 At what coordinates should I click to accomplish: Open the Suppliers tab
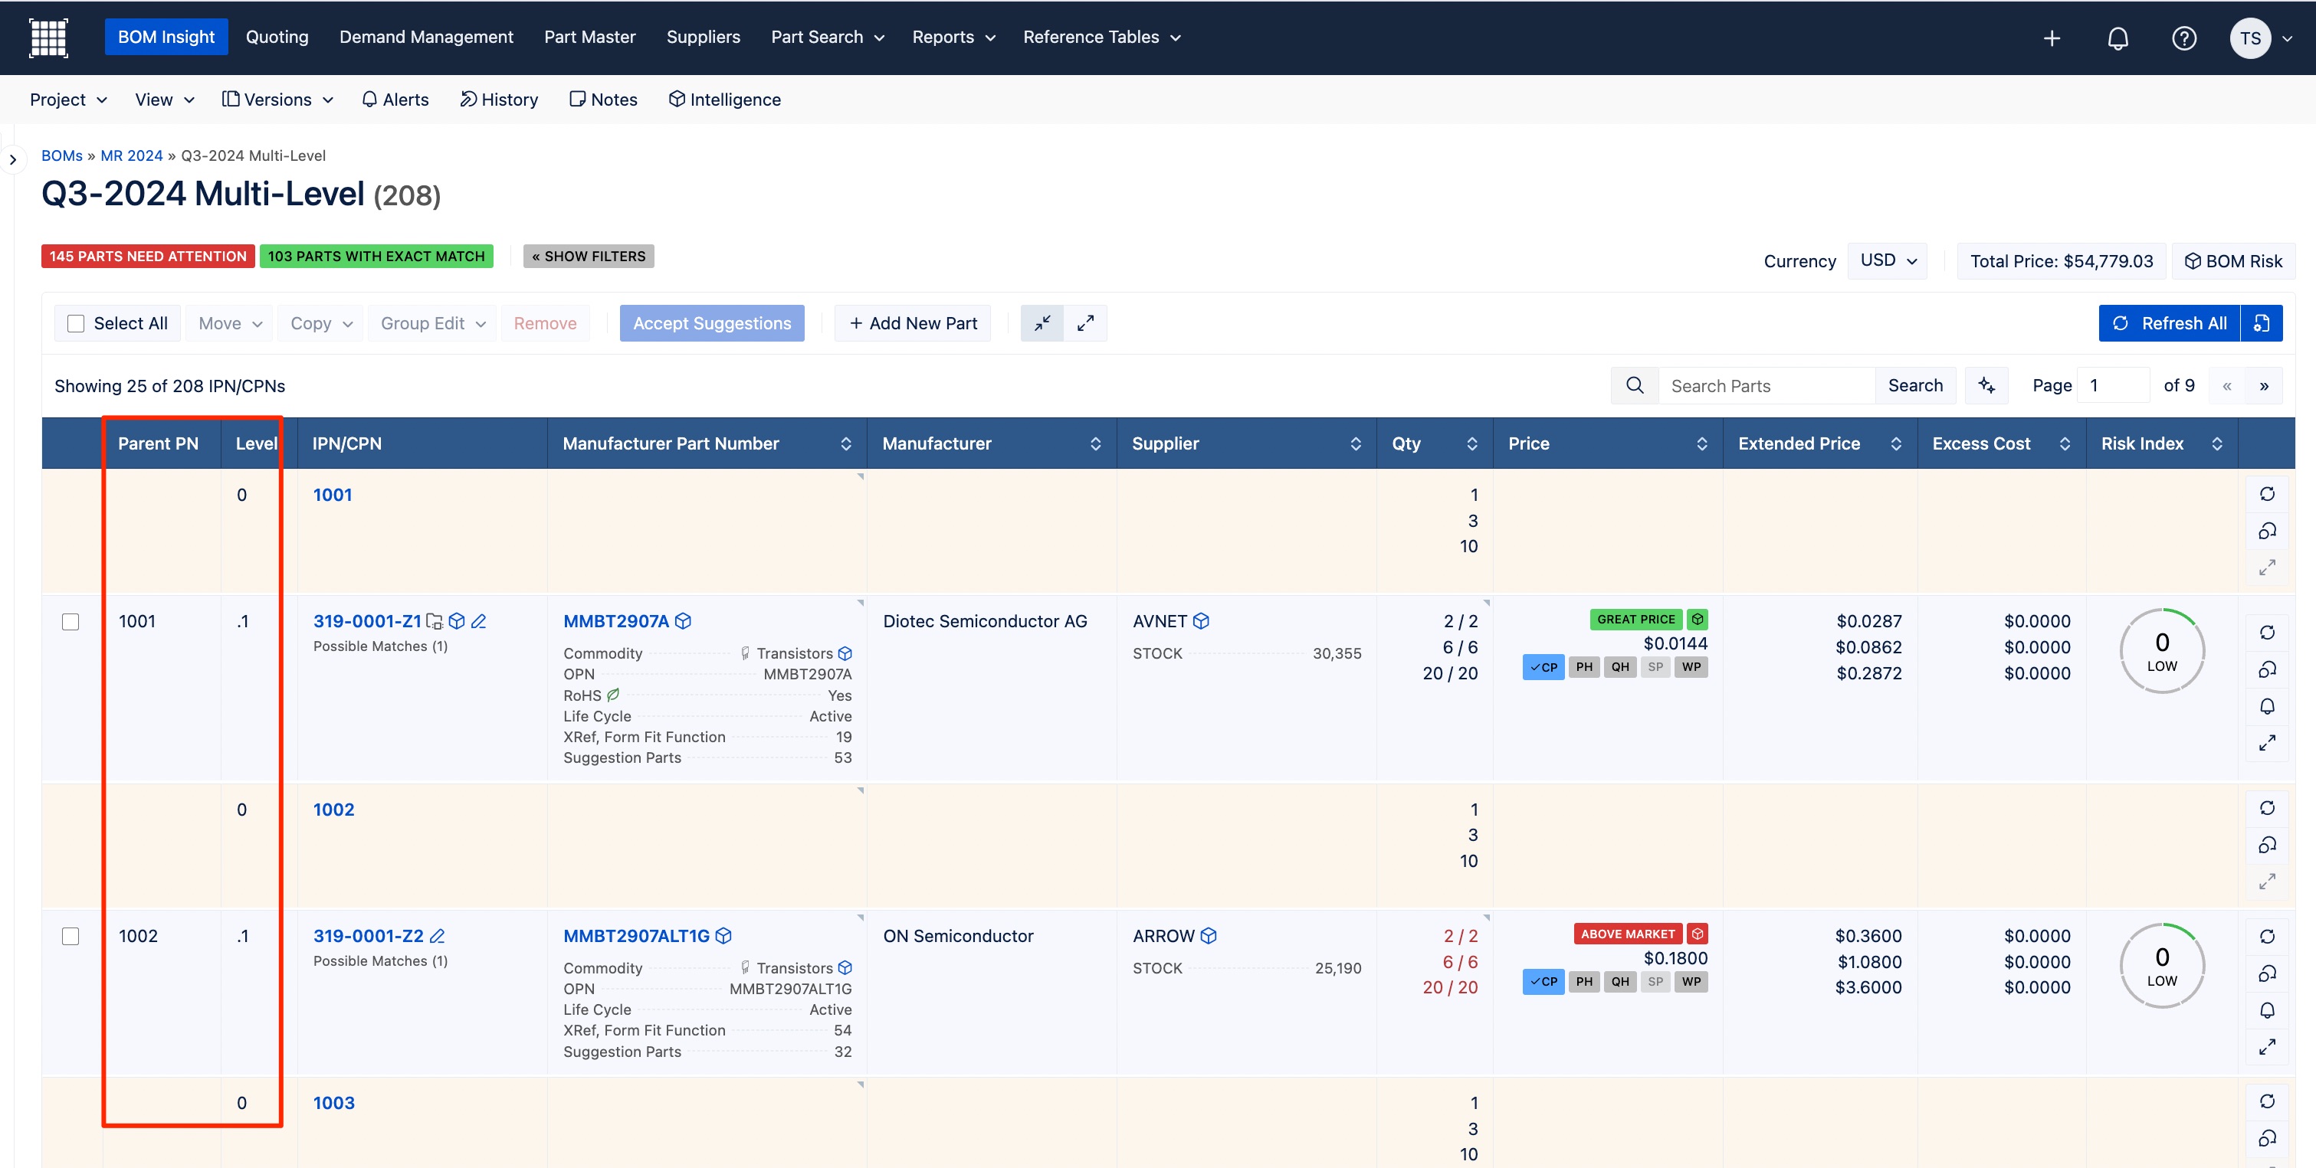tap(703, 37)
